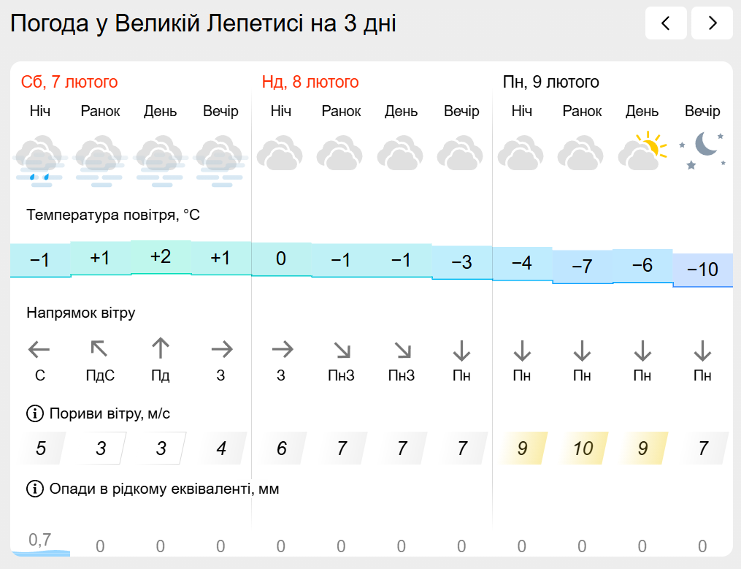This screenshot has height=569, width=741.
Task: Click the info icon beside precipitation
Action: coord(35,489)
